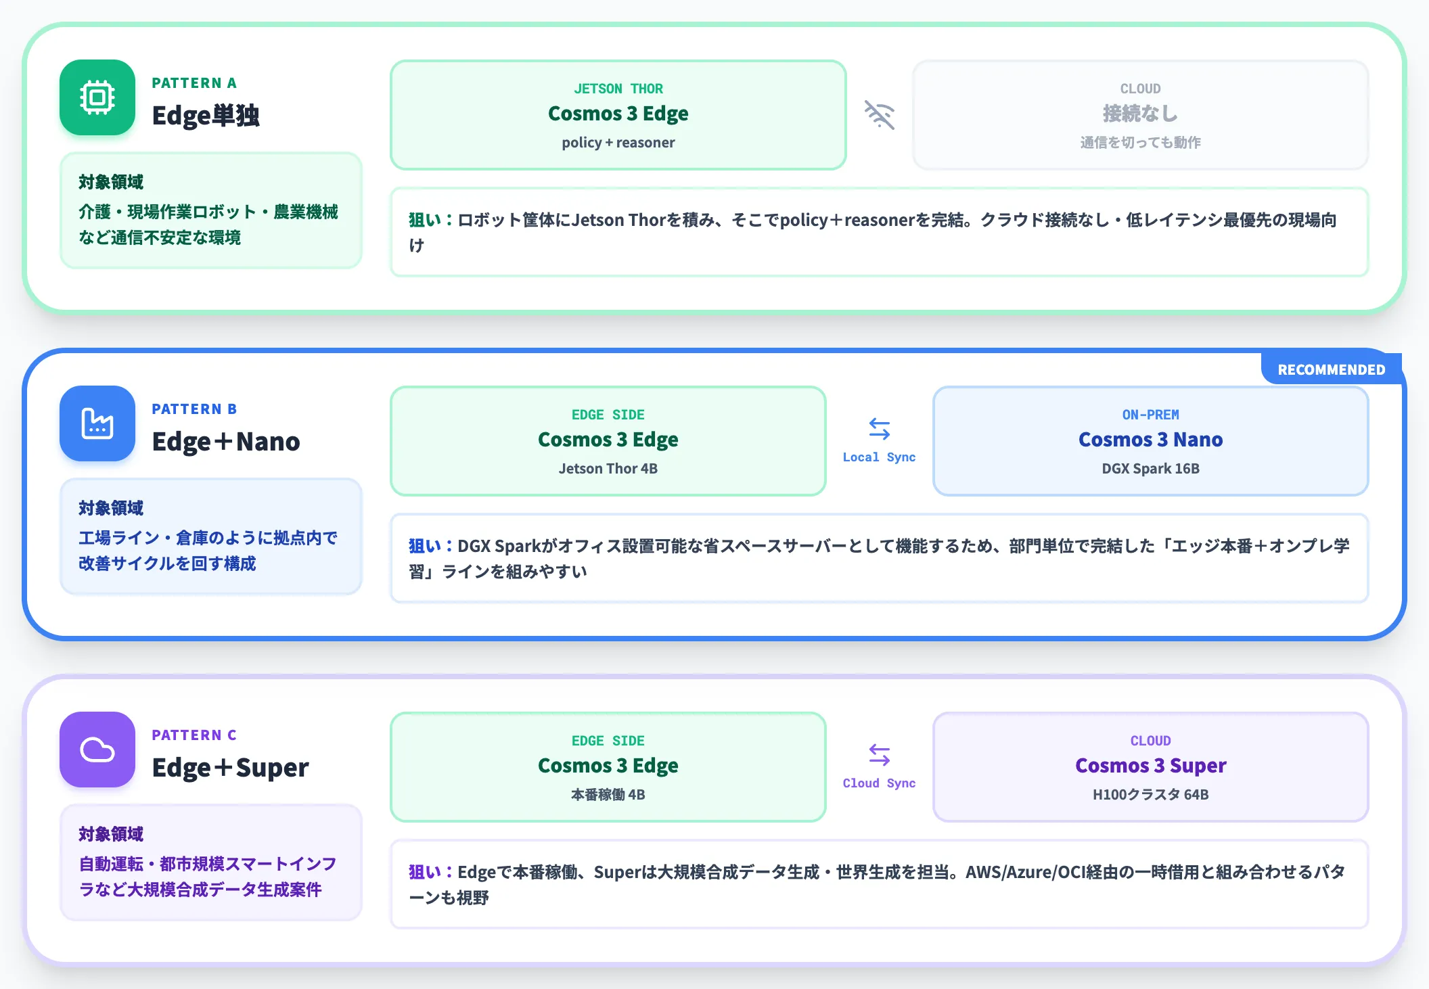Click the blue factory icon for Pattern B
Image resolution: width=1429 pixels, height=989 pixels.
(x=97, y=423)
